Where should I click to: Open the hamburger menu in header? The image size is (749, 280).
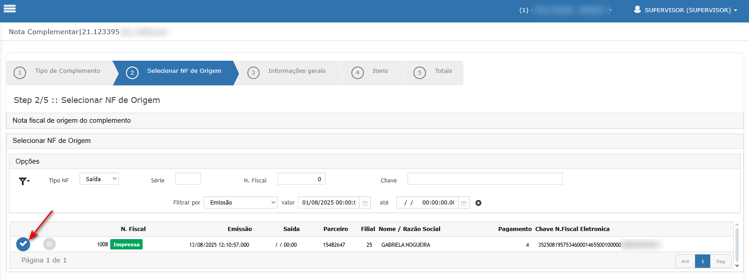pos(10,9)
